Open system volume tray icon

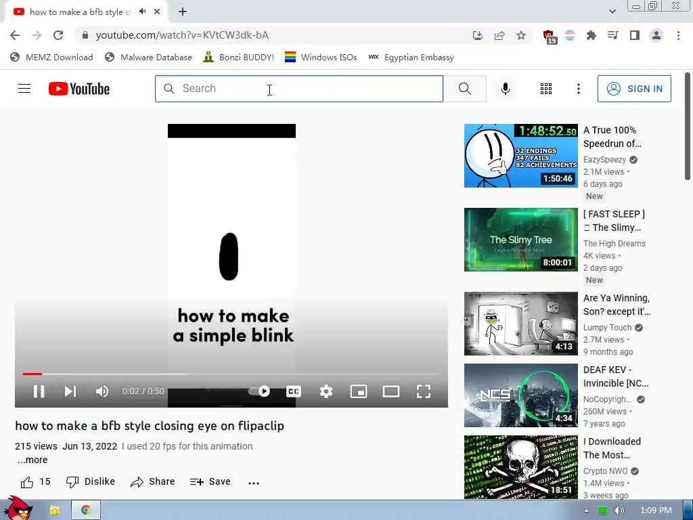[x=619, y=511]
